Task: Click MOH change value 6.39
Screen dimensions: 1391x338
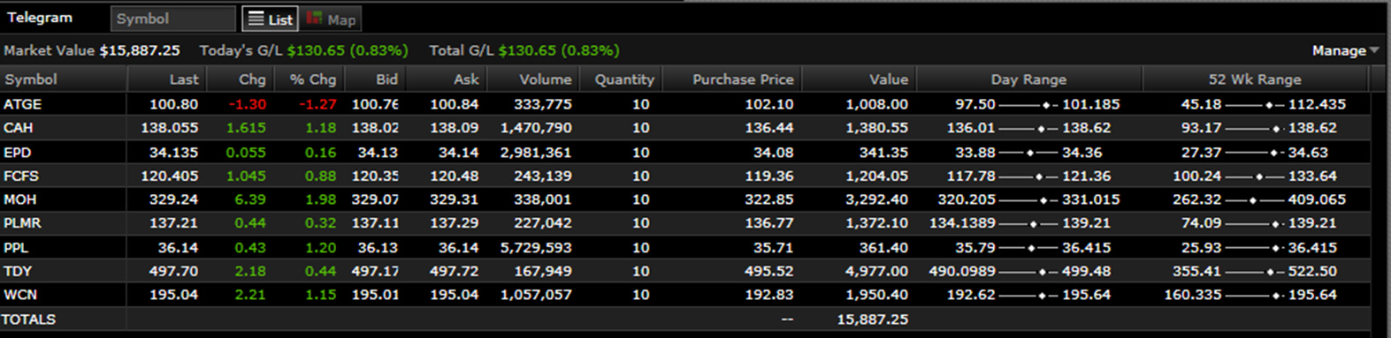Action: tap(250, 200)
